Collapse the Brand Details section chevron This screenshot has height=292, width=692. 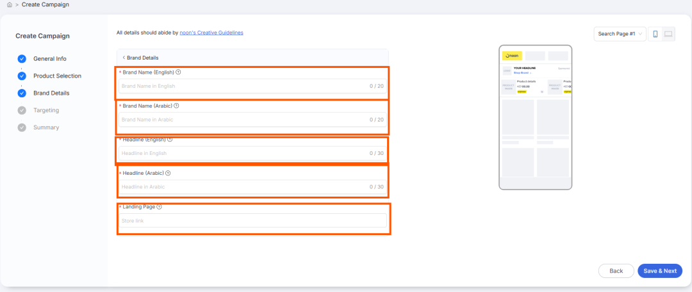tap(124, 58)
